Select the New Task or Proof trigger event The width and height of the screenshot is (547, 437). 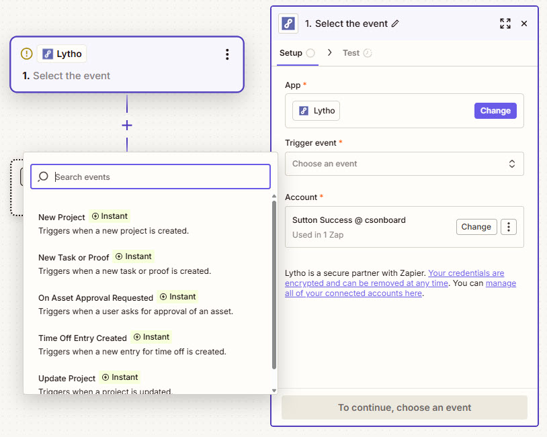pyautogui.click(x=150, y=264)
